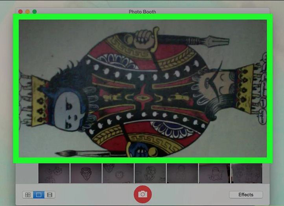
Task: Select the fifth filmstrip thumbnail
Action: [x=182, y=173]
